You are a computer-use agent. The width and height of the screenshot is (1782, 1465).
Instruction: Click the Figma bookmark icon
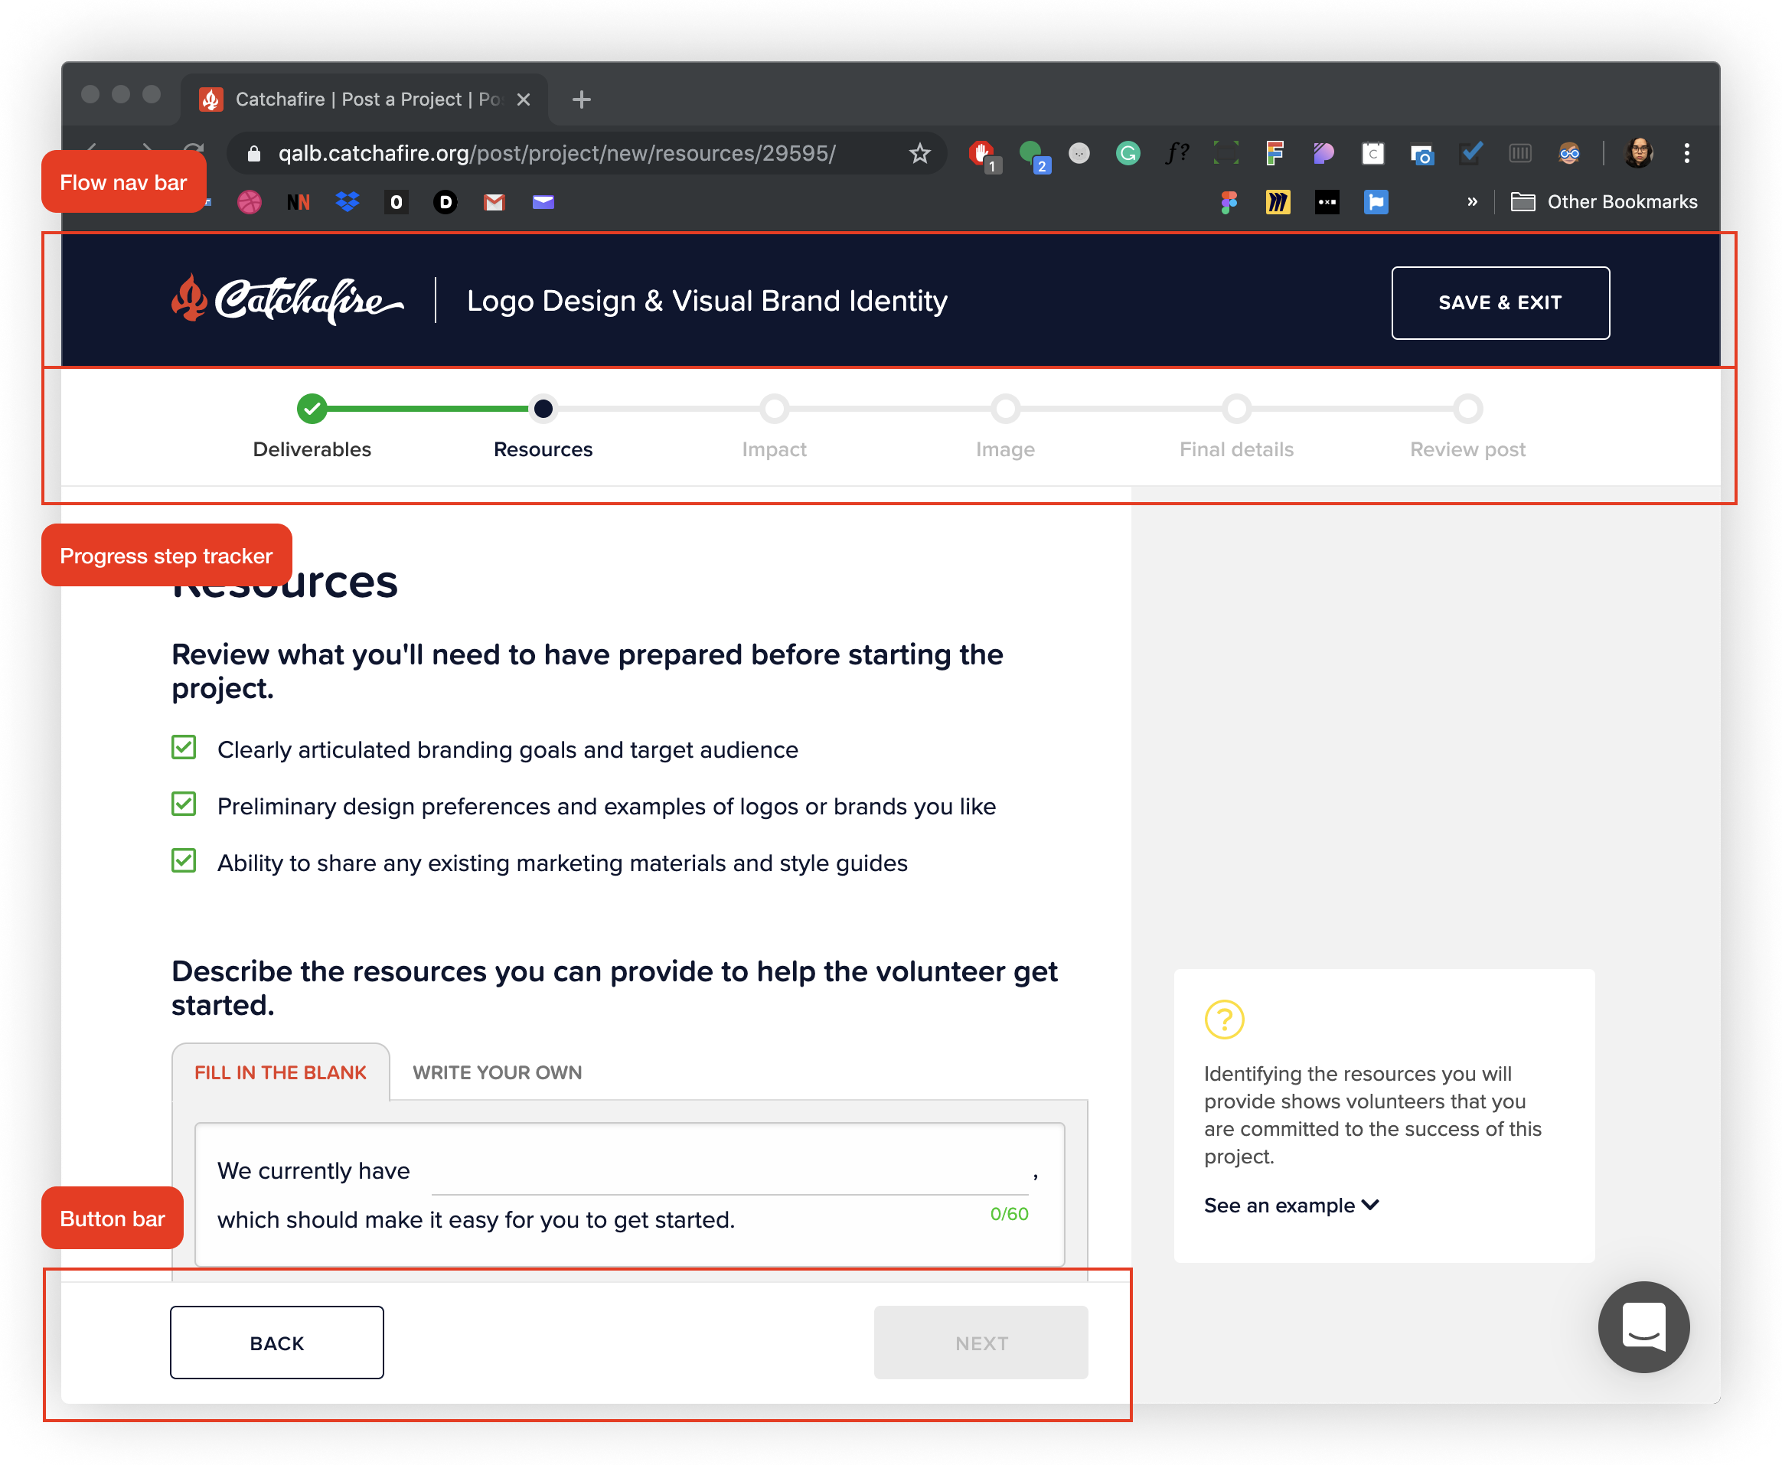click(1229, 203)
